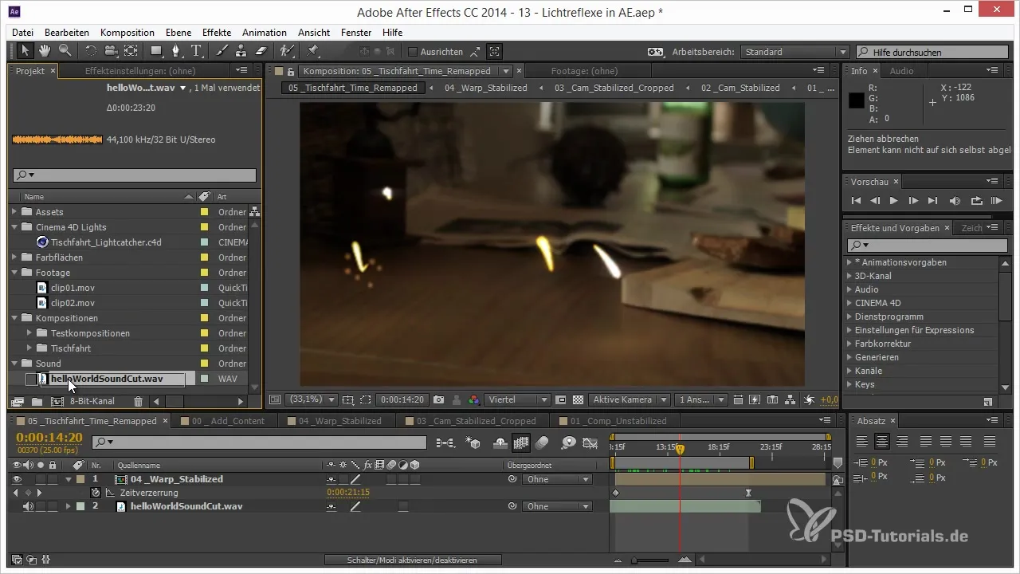Switch to the 00 _Add_Content timeline tab
Viewport: 1020px width, 574px height.
(227, 420)
